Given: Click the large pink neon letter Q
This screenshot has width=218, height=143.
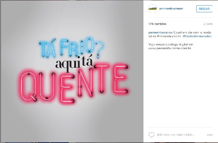Looking at the screenshot, I should point(28,86).
